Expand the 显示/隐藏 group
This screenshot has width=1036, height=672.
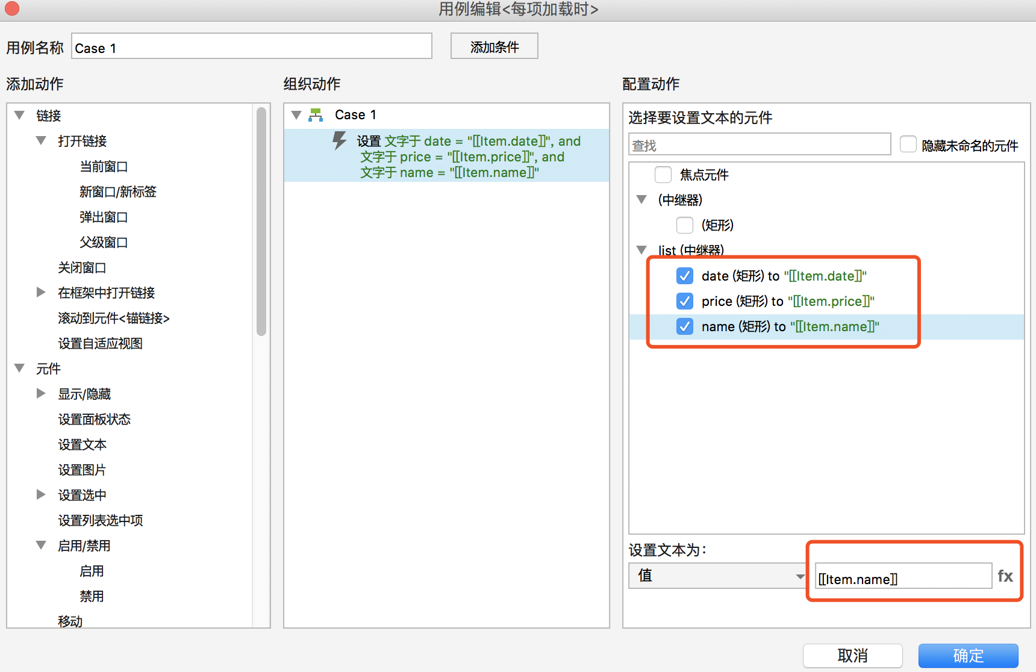(x=41, y=393)
